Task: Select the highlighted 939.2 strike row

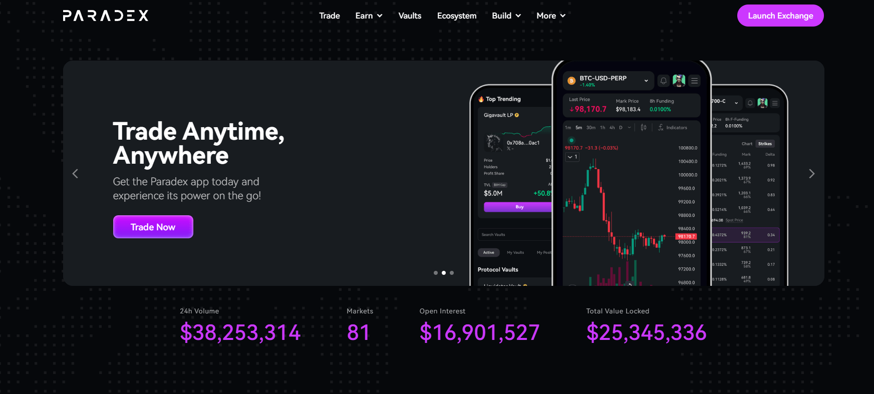Action: click(745, 235)
